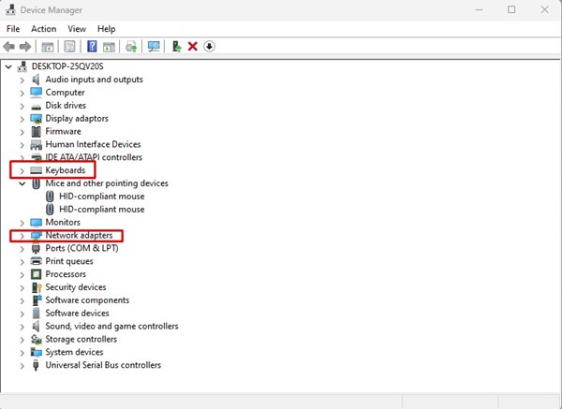Click the circled down-arrow toolbar icon
Screen dimensions: 562x409
click(x=209, y=46)
